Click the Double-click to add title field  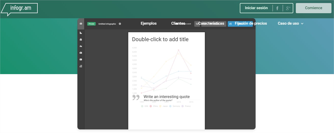[x=160, y=39]
